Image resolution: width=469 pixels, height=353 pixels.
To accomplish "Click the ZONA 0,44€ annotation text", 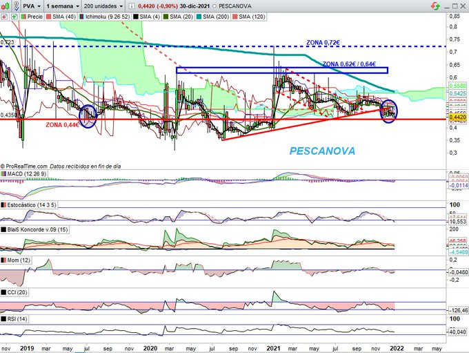I will (62, 125).
